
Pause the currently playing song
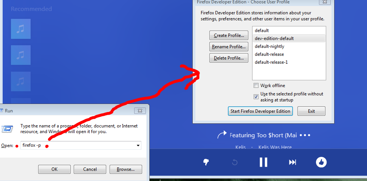click(x=263, y=162)
